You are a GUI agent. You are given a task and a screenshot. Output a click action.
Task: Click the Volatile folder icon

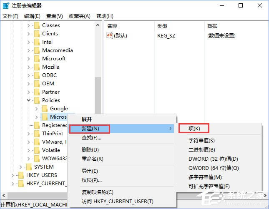tap(37, 150)
